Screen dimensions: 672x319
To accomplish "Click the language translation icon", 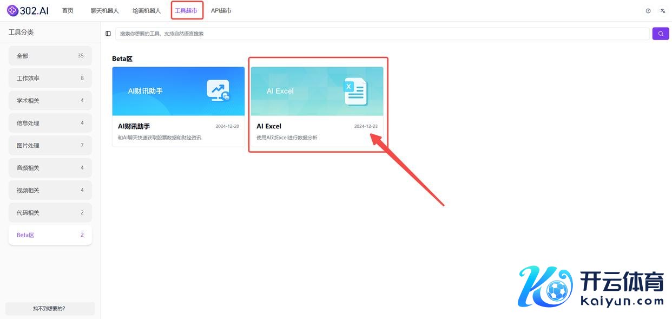I will click(x=663, y=11).
